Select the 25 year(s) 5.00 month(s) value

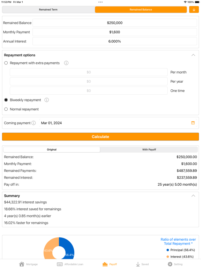coord(177,185)
